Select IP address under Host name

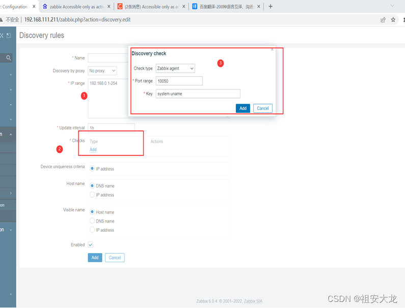[92, 195]
